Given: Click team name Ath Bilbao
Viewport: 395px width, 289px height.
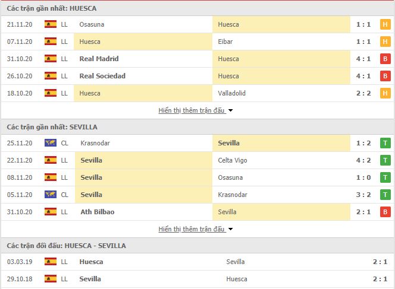Looking at the screenshot, I should click(98, 212).
